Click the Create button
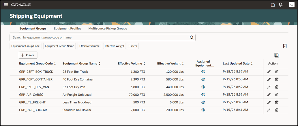Viewport: 298px width, 126px height. [x=28, y=55]
